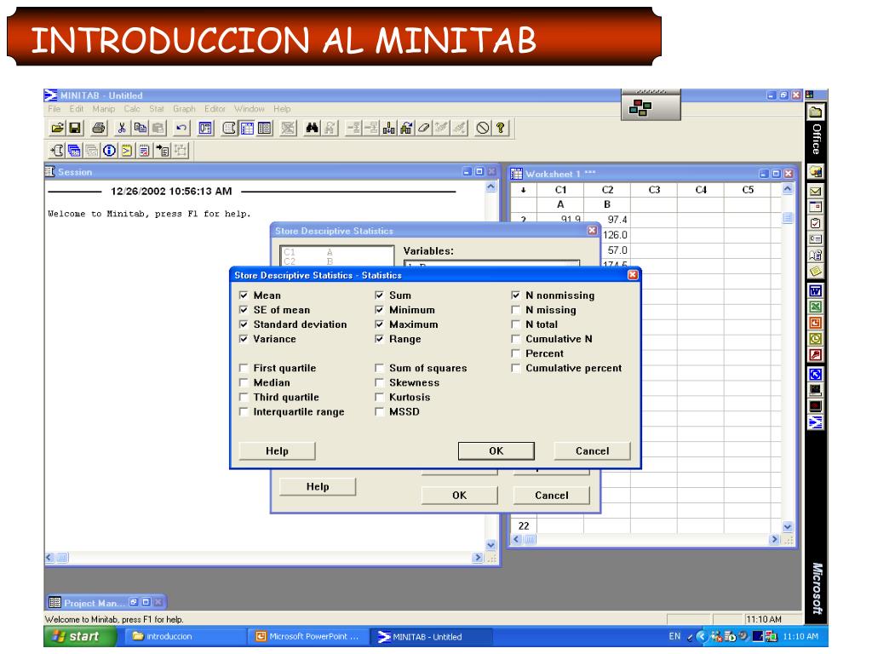This screenshot has width=872, height=654.
Task: Toggle the Standard deviation checkbox
Action: (244, 324)
